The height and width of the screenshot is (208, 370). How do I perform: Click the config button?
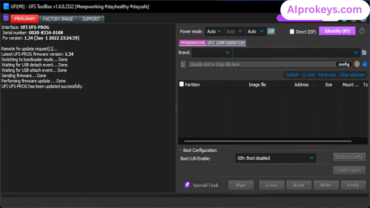point(344,64)
